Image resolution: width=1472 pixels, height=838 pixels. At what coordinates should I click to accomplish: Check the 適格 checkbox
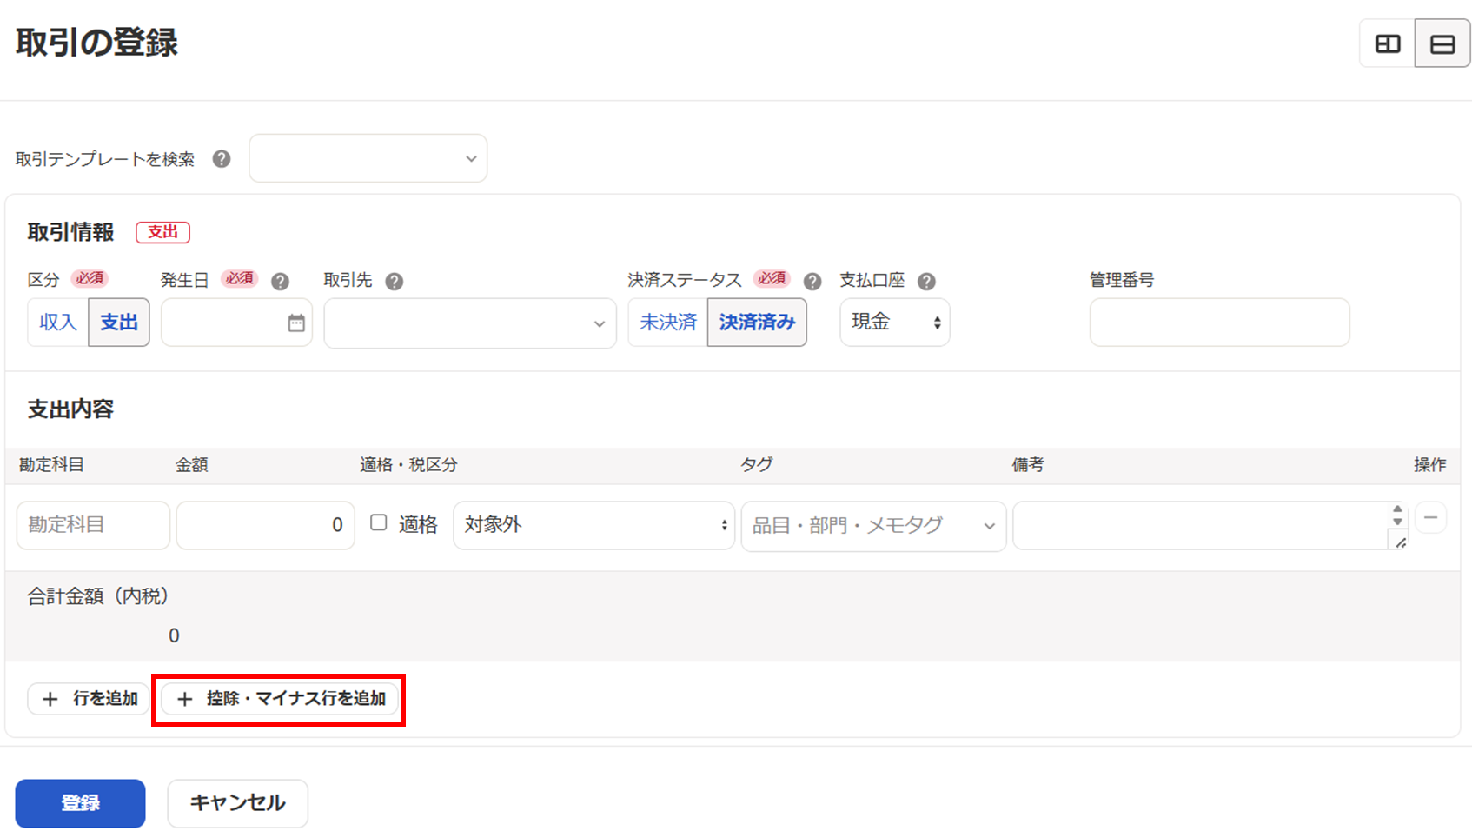[379, 522]
